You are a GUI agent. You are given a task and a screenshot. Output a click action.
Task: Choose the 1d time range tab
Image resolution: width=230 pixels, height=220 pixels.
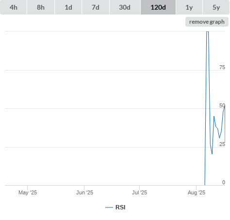click(68, 7)
